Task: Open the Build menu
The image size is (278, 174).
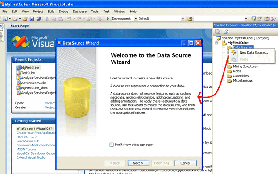Action: pos(51,12)
